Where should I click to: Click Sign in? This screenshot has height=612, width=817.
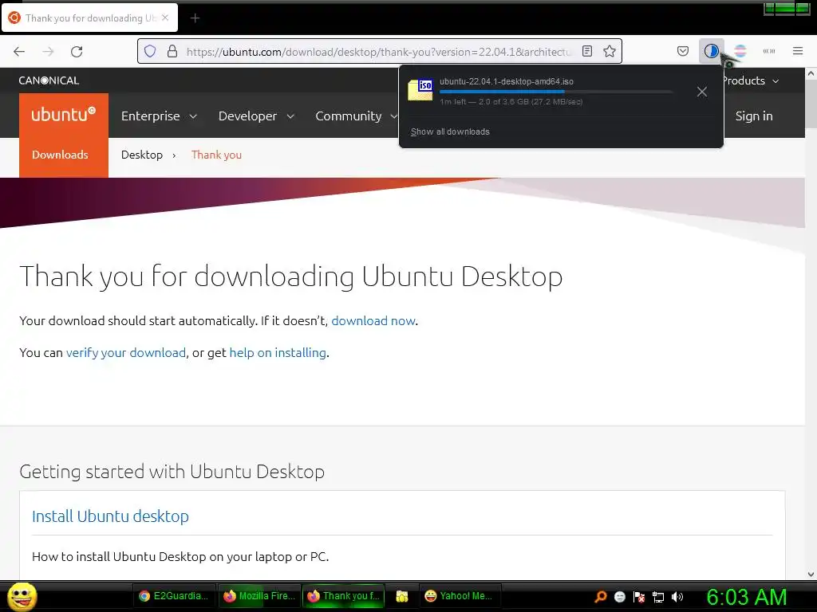[753, 116]
